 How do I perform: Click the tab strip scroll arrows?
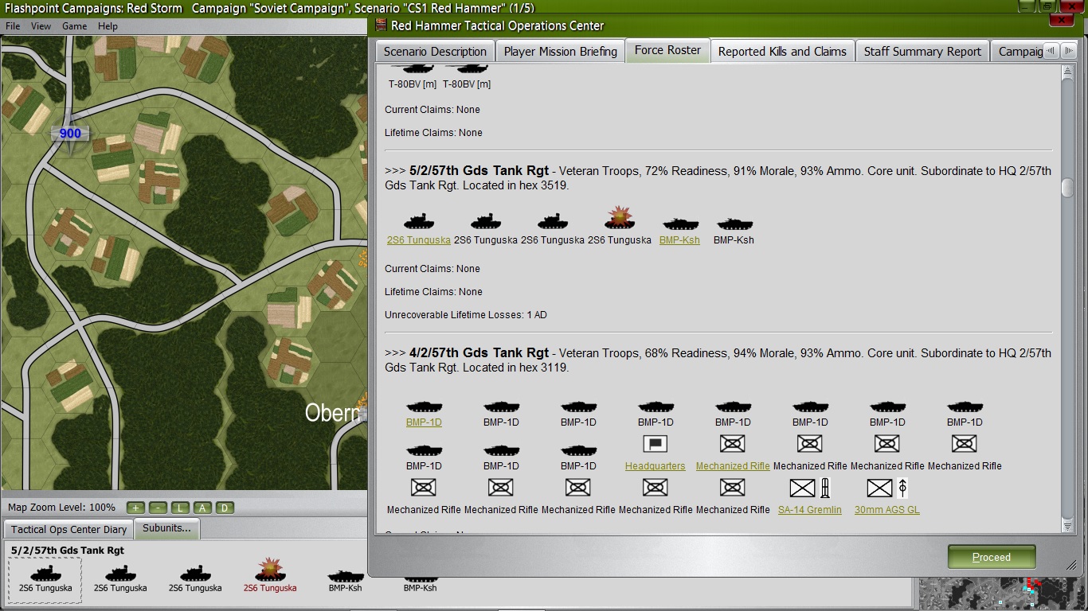[1059, 51]
